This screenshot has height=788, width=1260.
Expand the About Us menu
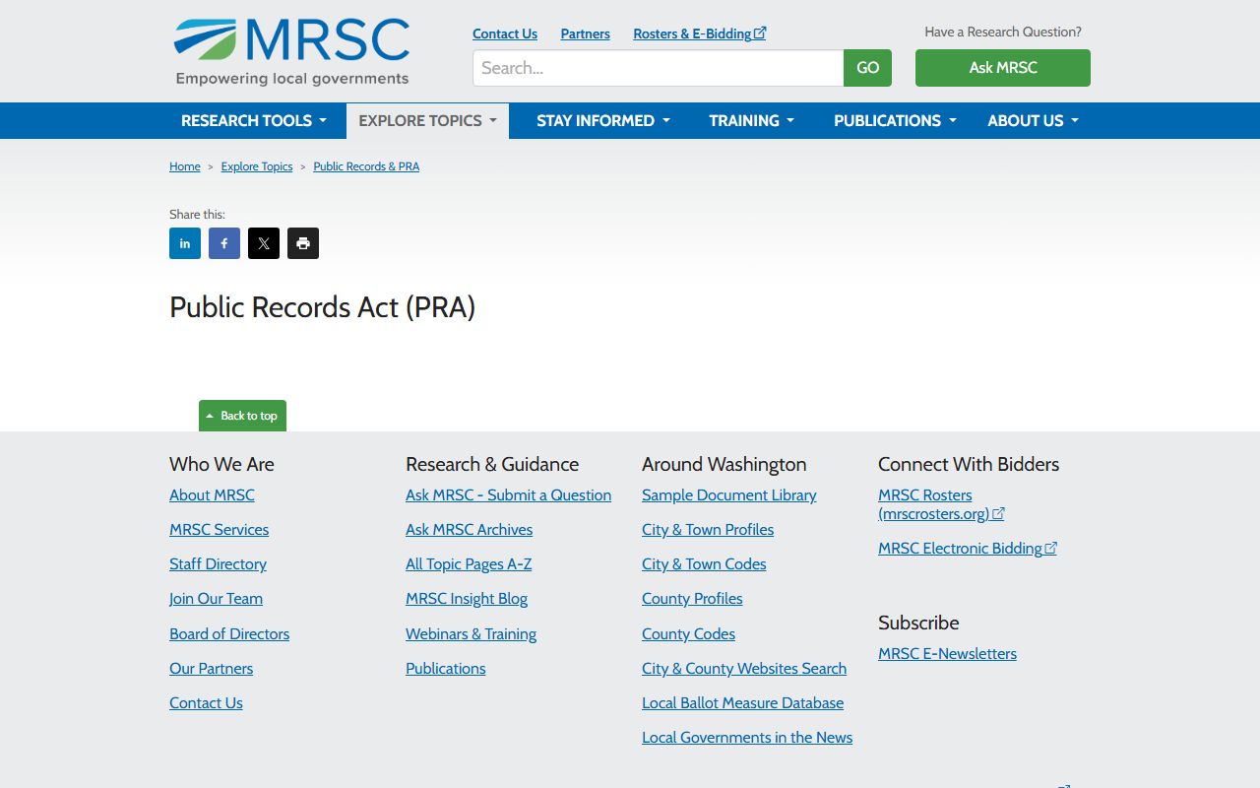[x=1034, y=120]
